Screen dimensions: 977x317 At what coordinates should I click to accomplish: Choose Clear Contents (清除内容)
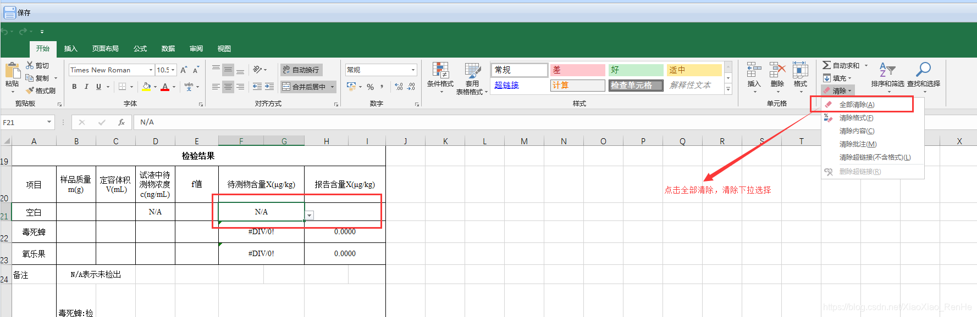(857, 131)
